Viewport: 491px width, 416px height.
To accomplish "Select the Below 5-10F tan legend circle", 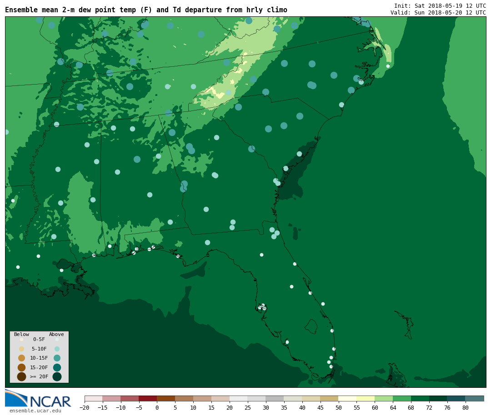I will click(x=22, y=349).
